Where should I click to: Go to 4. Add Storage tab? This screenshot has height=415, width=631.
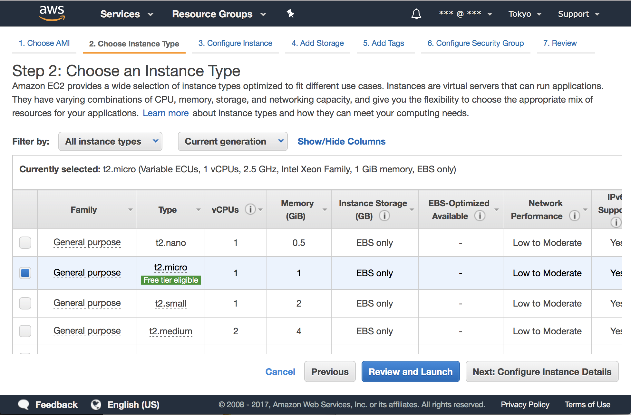click(318, 43)
